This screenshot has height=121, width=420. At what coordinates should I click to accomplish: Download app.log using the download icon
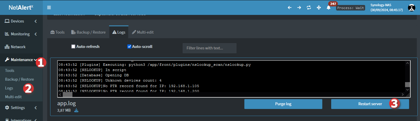coord(77,110)
